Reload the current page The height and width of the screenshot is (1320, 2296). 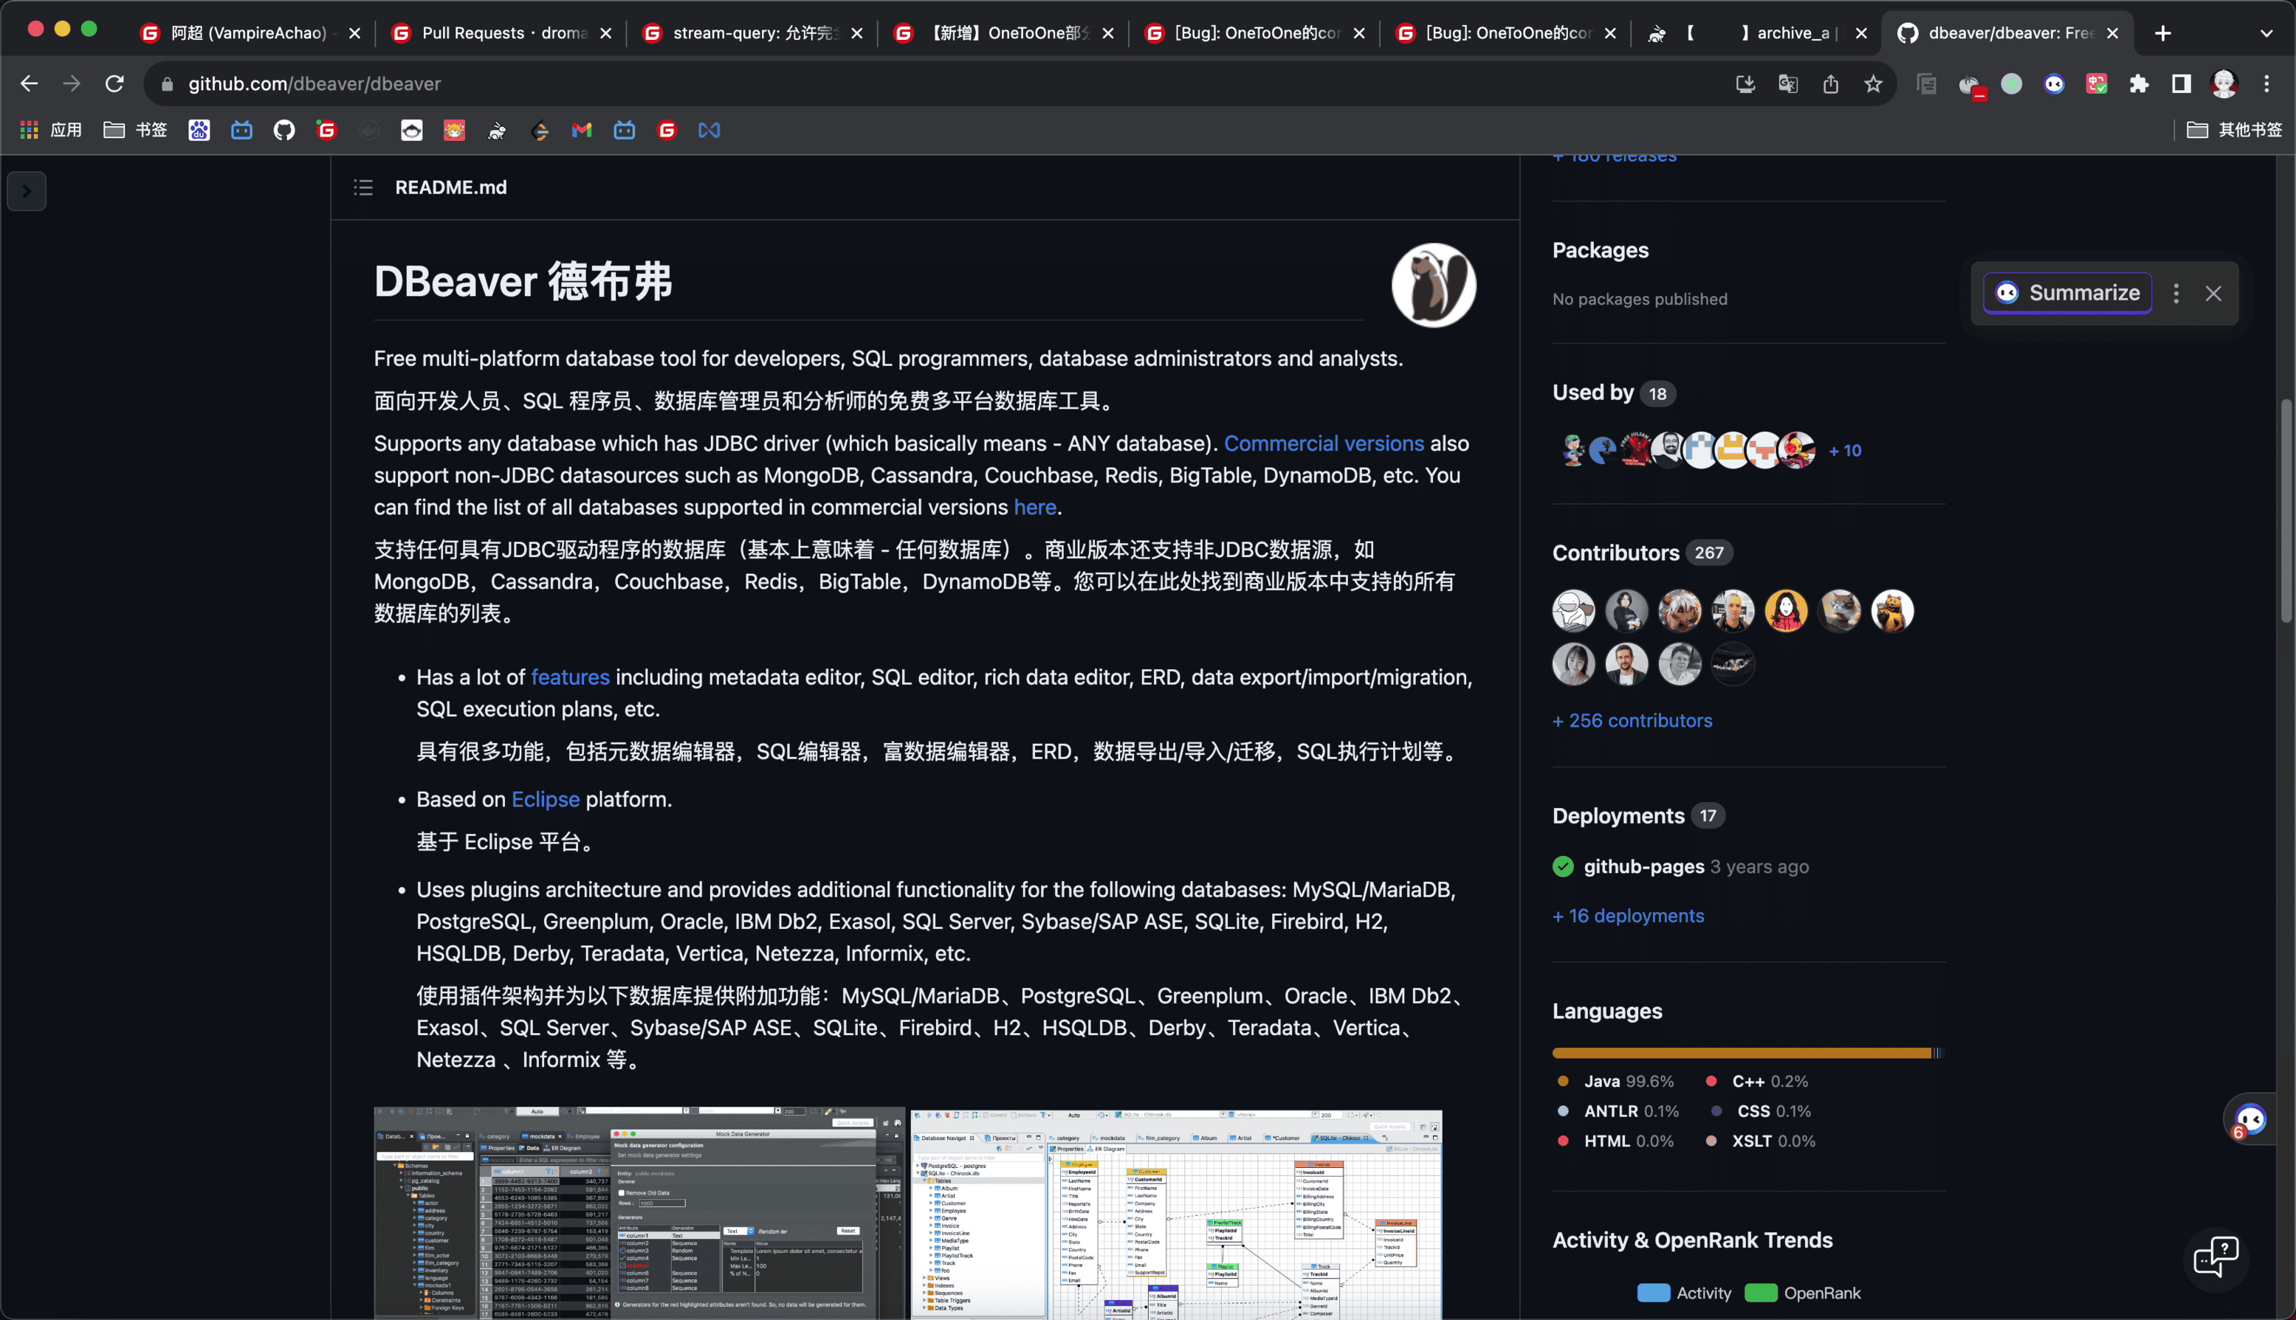(x=114, y=84)
